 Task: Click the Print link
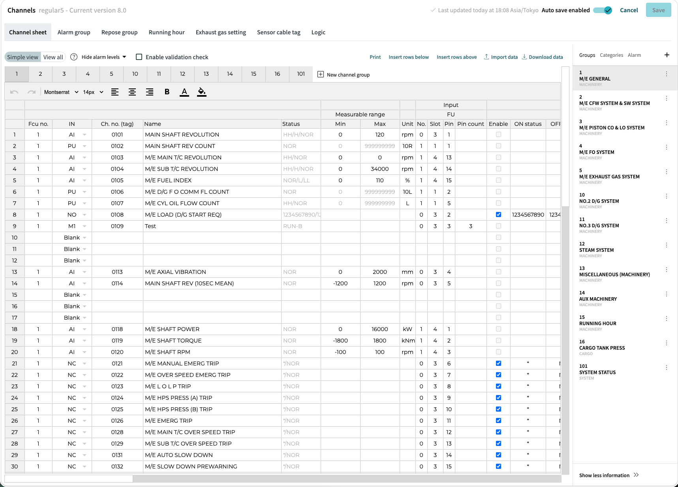[x=375, y=57]
